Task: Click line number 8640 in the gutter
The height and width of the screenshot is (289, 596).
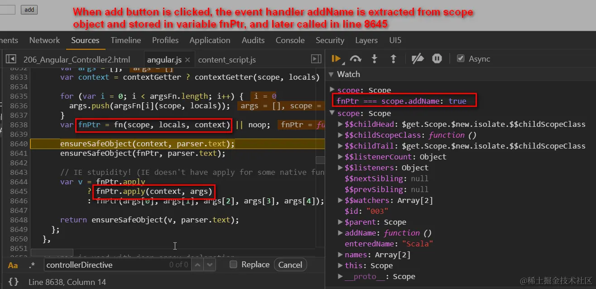Action: (19, 144)
